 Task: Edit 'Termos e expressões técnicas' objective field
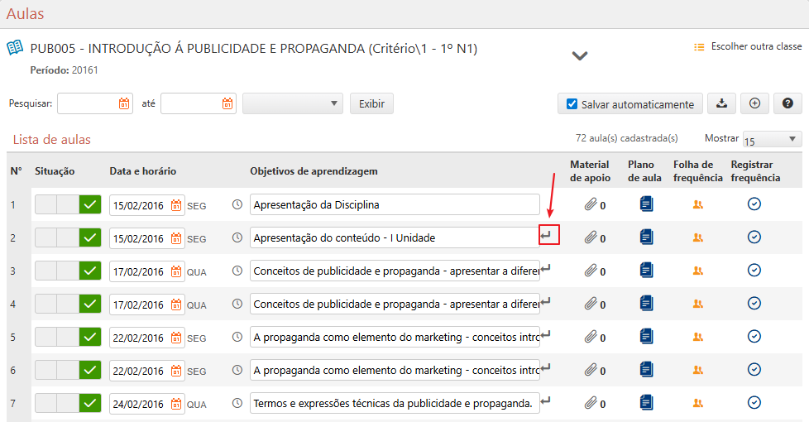395,403
